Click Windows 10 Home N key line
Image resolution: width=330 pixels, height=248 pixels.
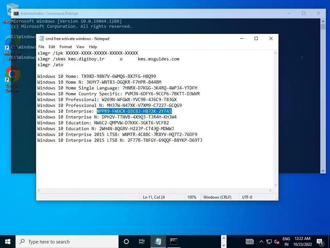(99, 82)
